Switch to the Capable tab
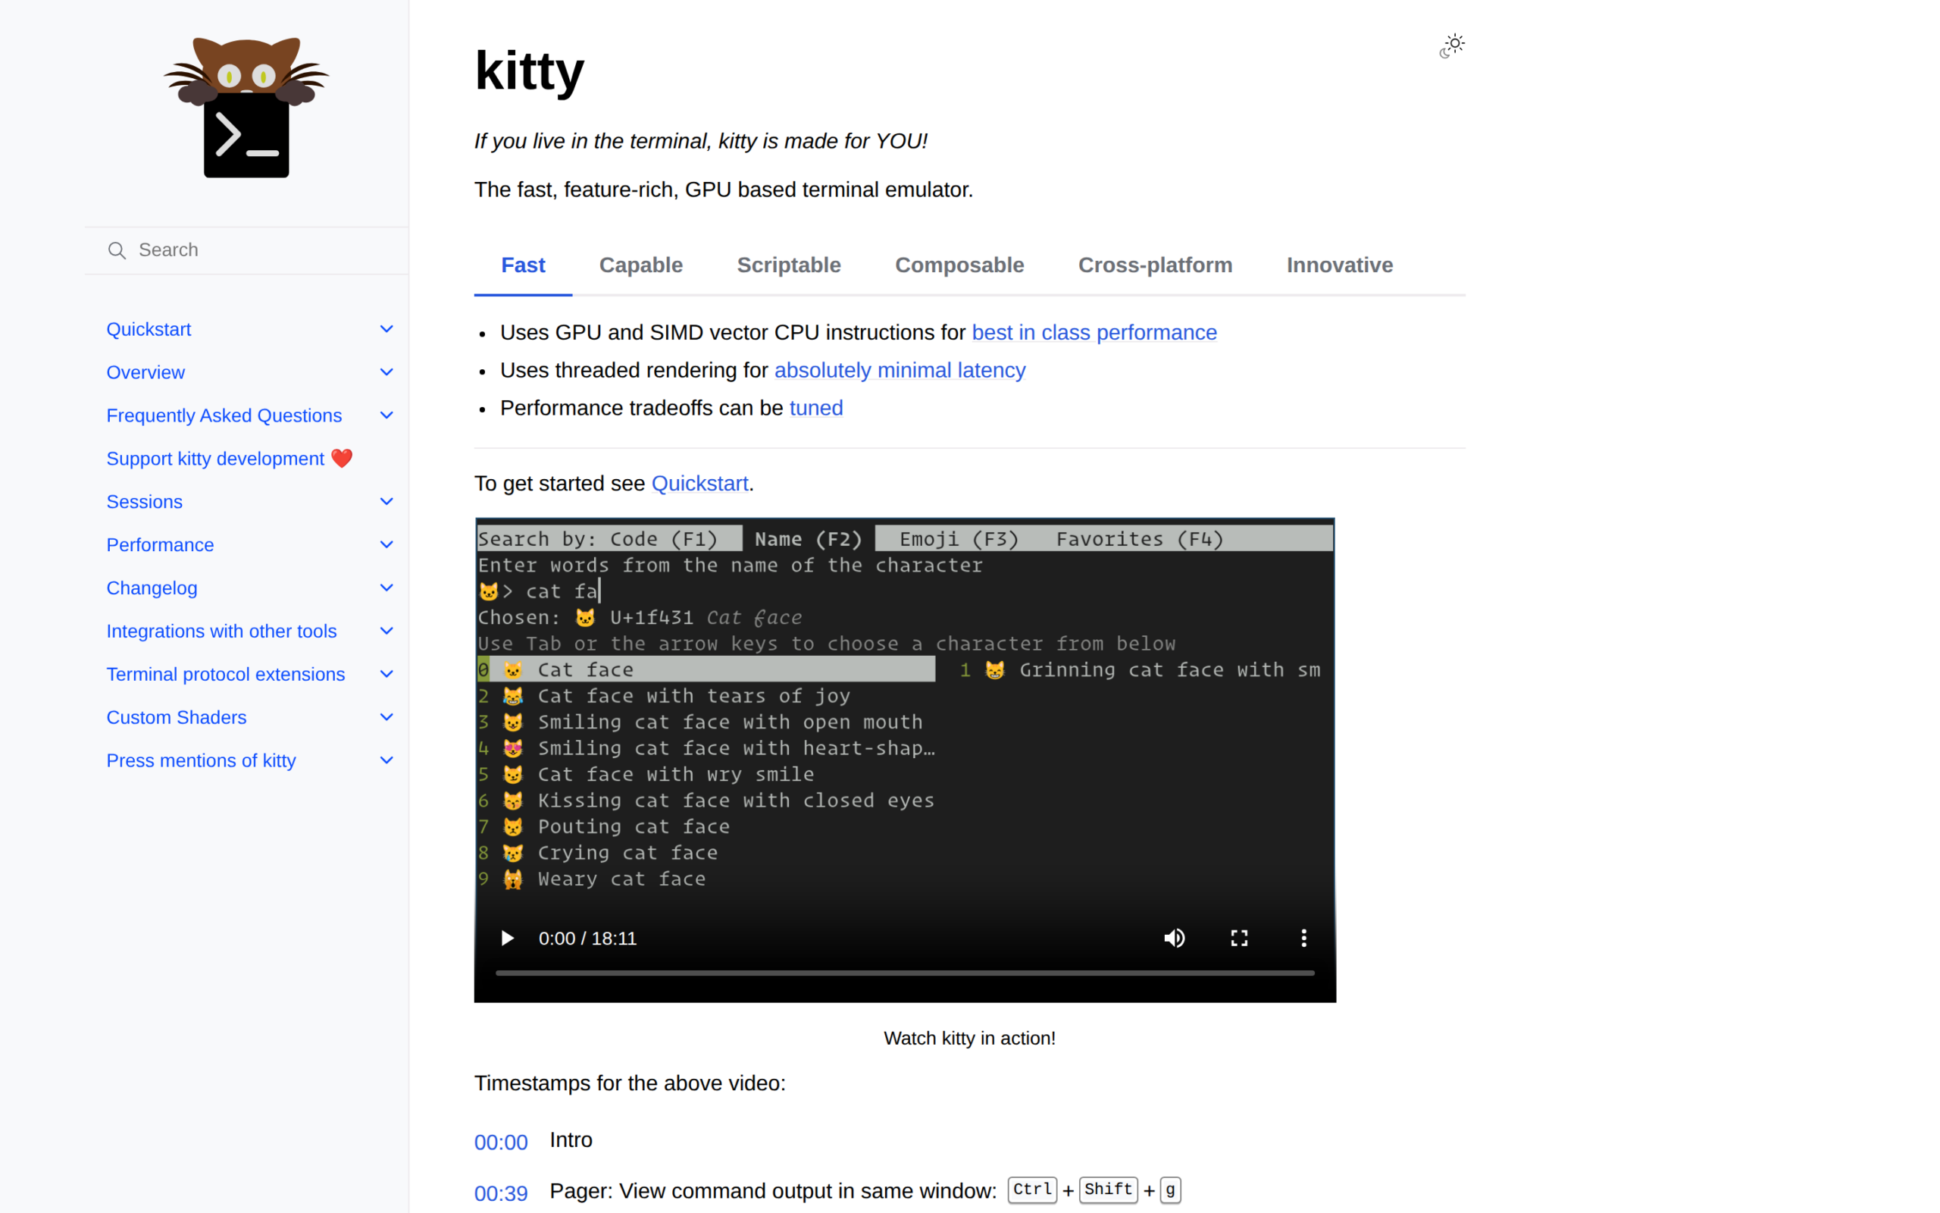Image resolution: width=1940 pixels, height=1213 pixels. [x=641, y=265]
